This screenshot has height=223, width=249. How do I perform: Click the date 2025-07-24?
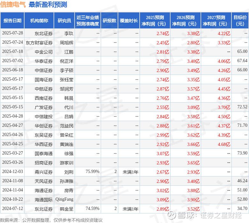coord(12,42)
